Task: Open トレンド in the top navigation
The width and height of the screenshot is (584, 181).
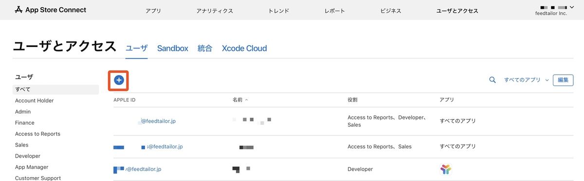Action: pyautogui.click(x=279, y=11)
